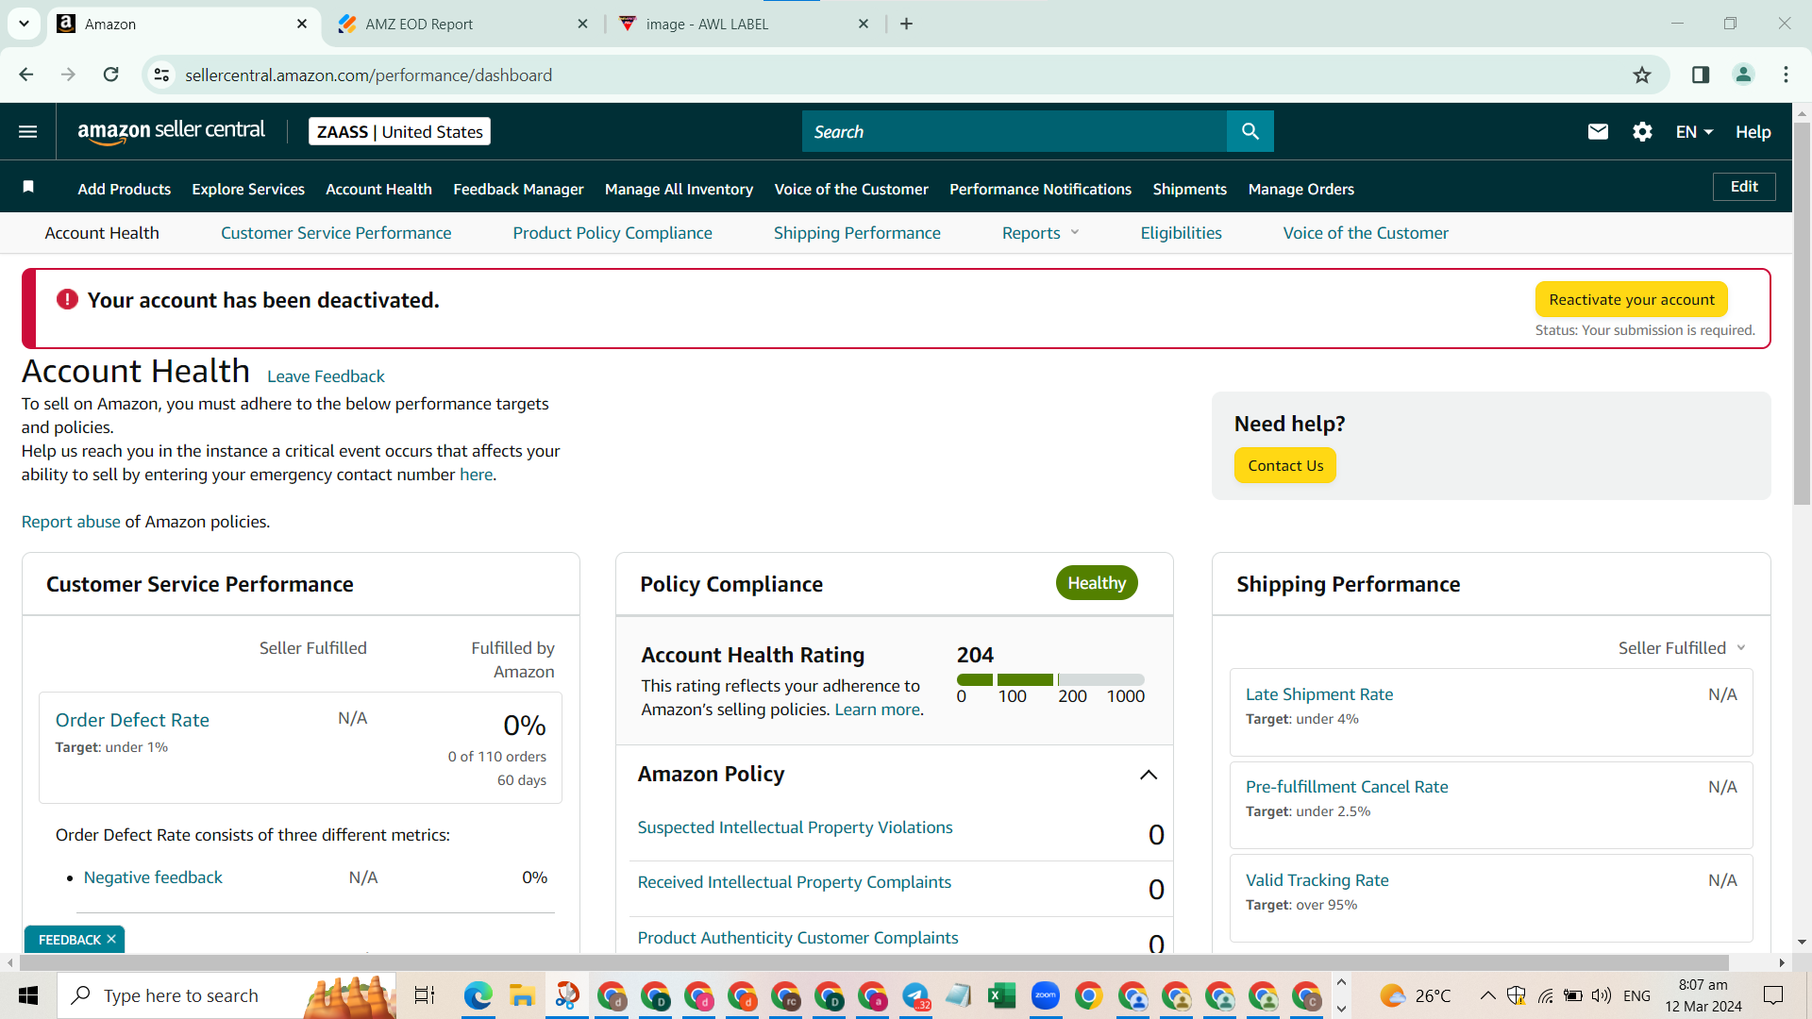1812x1019 pixels.
Task: Click the Learn more link
Action: coord(877,710)
